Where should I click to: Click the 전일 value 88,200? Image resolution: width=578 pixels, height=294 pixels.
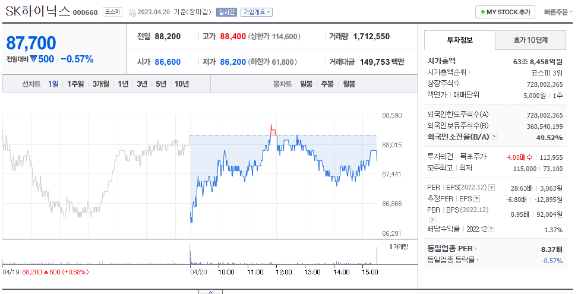pos(168,36)
